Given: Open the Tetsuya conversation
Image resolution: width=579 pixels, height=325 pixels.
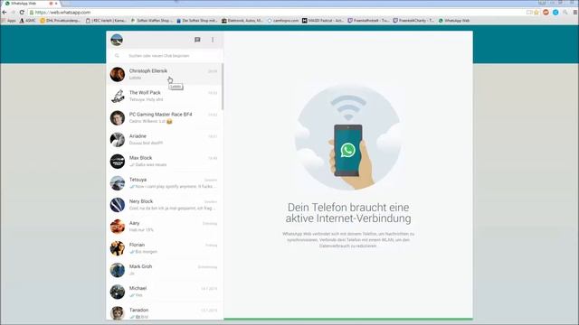Looking at the screenshot, I should (x=165, y=182).
